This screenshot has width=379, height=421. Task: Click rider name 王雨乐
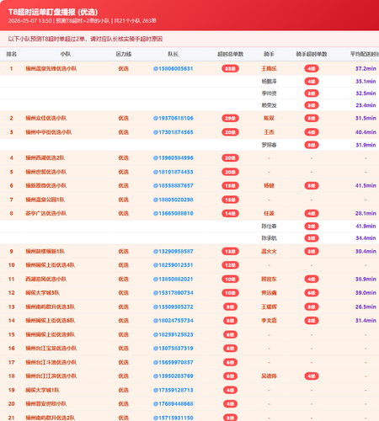point(269,68)
